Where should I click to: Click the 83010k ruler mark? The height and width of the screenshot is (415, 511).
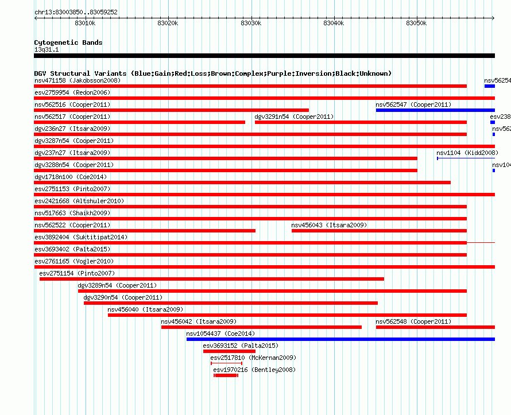coord(85,23)
